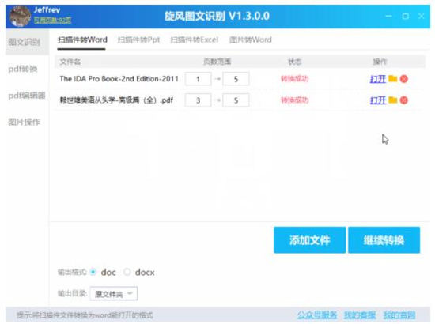Image resolution: width=435 pixels, height=324 pixels.
Task: Open pdf编辑器 from the sidebar
Action: pos(27,96)
